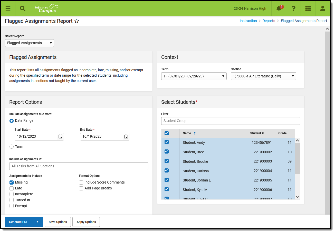The image size is (335, 233).
Task: Enable the Late assignments checkbox
Action: pos(12,188)
